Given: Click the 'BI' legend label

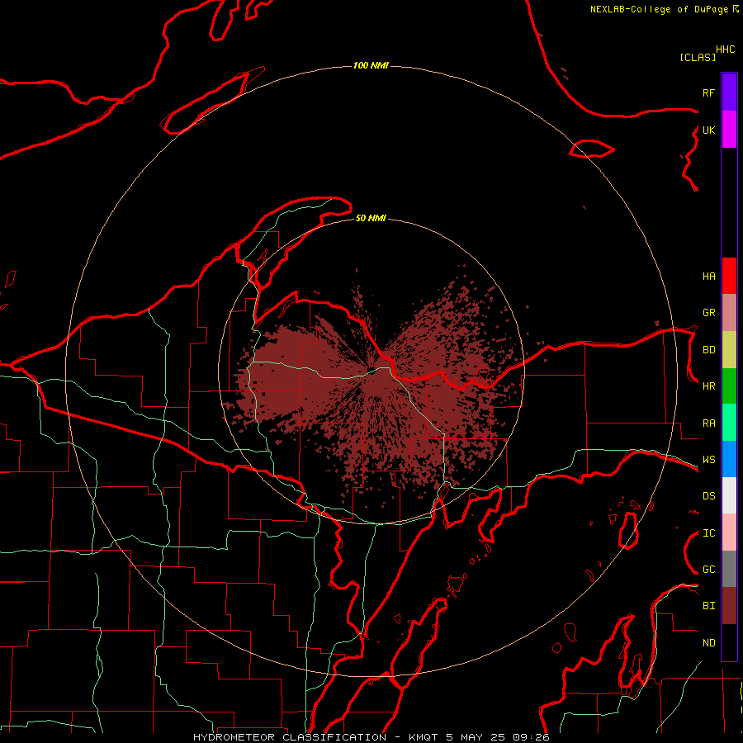Looking at the screenshot, I should click(708, 606).
